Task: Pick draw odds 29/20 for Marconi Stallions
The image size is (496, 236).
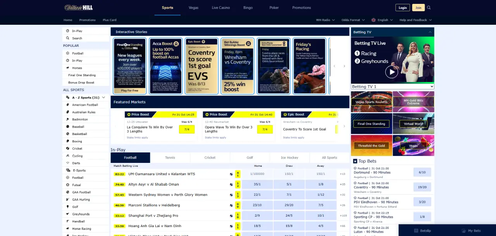Action: click(x=289, y=205)
